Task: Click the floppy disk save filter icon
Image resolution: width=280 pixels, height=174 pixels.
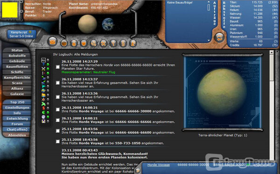Action: (43, 121)
